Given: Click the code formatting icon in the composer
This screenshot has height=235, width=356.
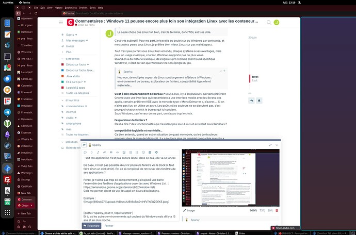Looking at the screenshot, I should pyautogui.click(x=118, y=152).
